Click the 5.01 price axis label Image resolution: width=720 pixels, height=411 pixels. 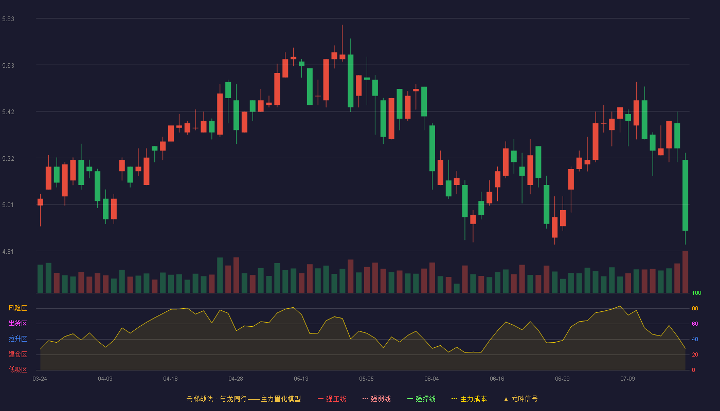coord(8,204)
